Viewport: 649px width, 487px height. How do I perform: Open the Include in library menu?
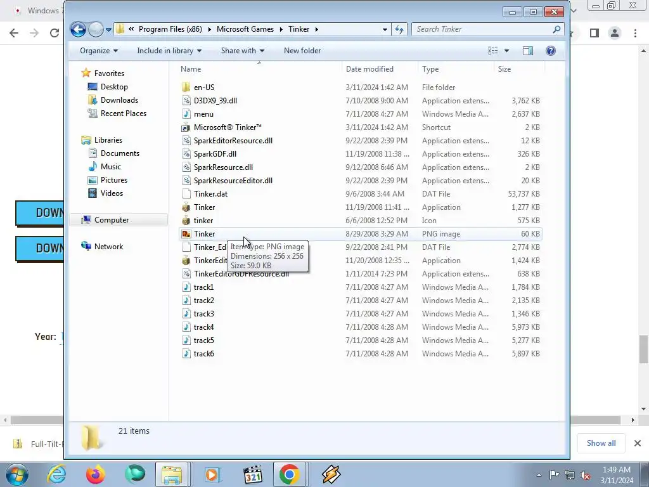pos(169,51)
